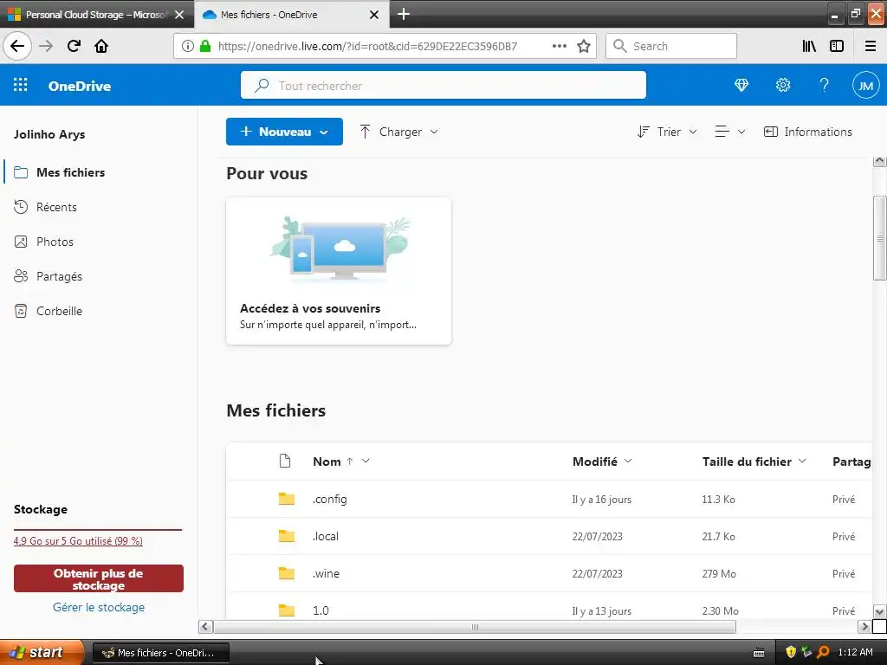The image size is (887, 665).
Task: Click the 1.0 folder icon
Action: click(x=287, y=610)
